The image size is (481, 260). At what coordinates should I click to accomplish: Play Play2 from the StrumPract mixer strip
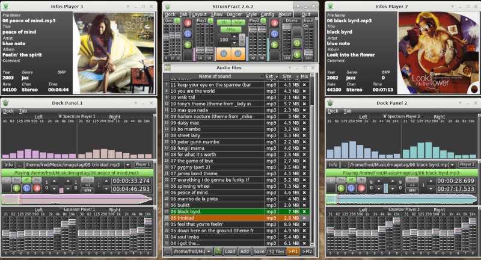(x=275, y=45)
